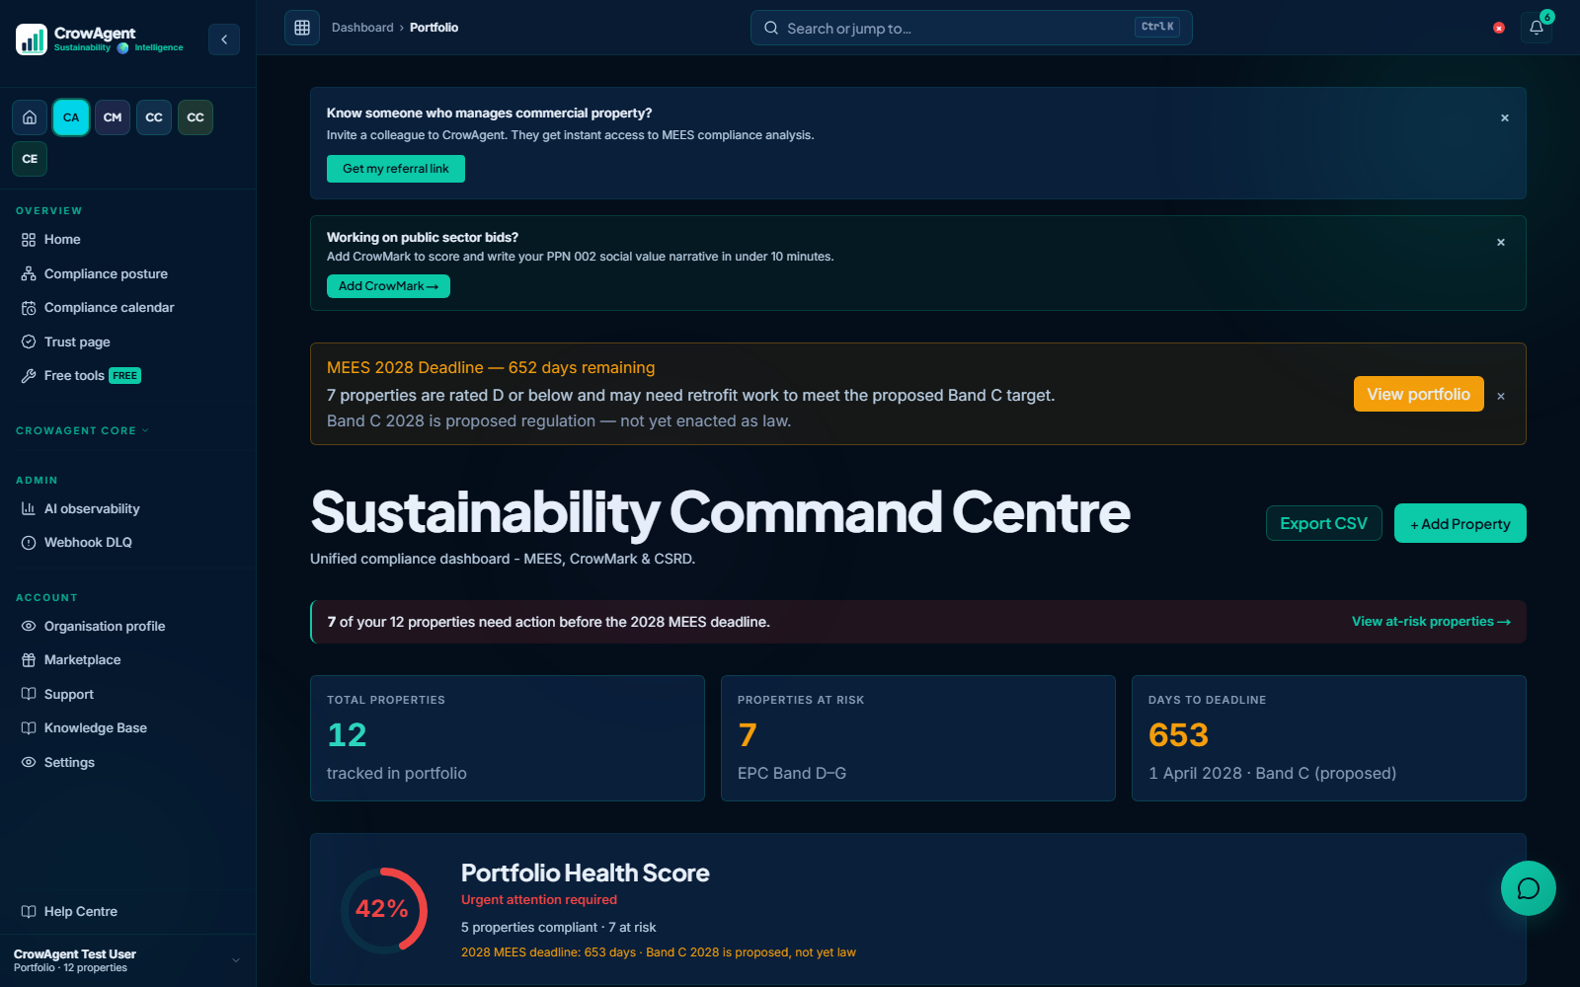The width and height of the screenshot is (1580, 987).
Task: Select the highlighted CA workspace tile
Action: tap(71, 117)
